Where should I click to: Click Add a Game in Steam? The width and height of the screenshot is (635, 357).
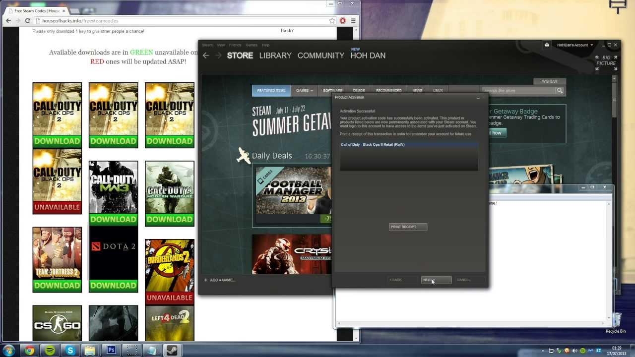[219, 280]
